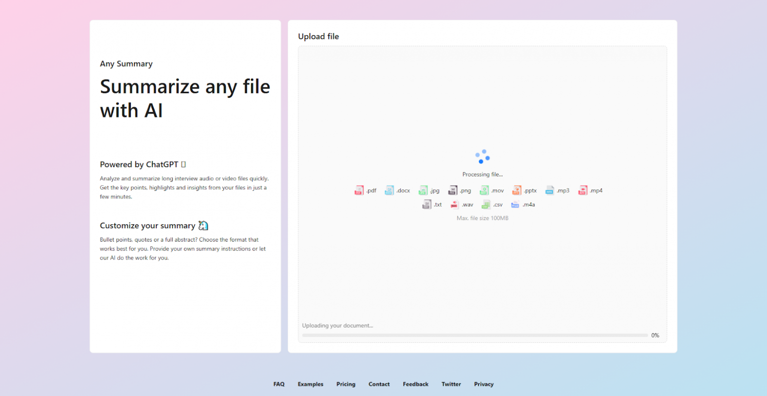Go to the Pricing page

tap(346, 384)
